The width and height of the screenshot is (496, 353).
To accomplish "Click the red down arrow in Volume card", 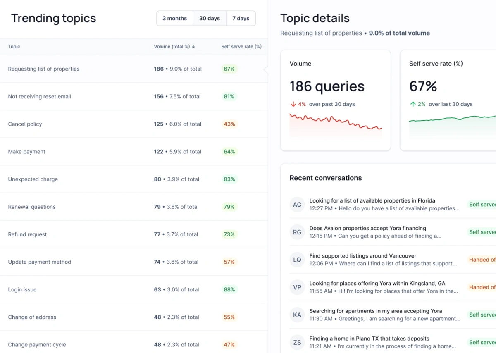I will [x=293, y=104].
